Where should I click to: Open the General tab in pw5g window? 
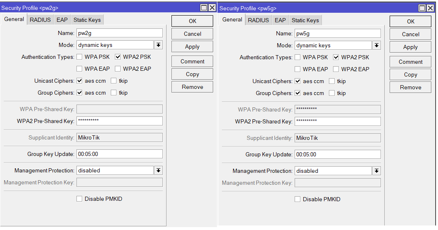point(232,19)
